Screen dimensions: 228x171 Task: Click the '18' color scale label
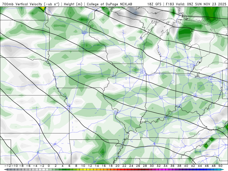111,166
